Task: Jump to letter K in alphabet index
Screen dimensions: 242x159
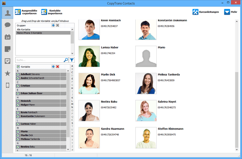Action: (72, 98)
